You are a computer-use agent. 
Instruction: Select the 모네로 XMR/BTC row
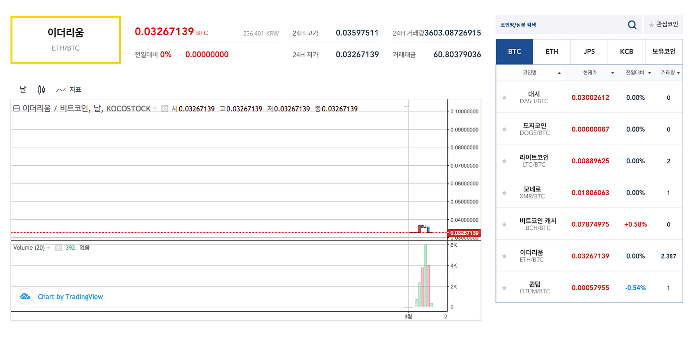coord(589,193)
